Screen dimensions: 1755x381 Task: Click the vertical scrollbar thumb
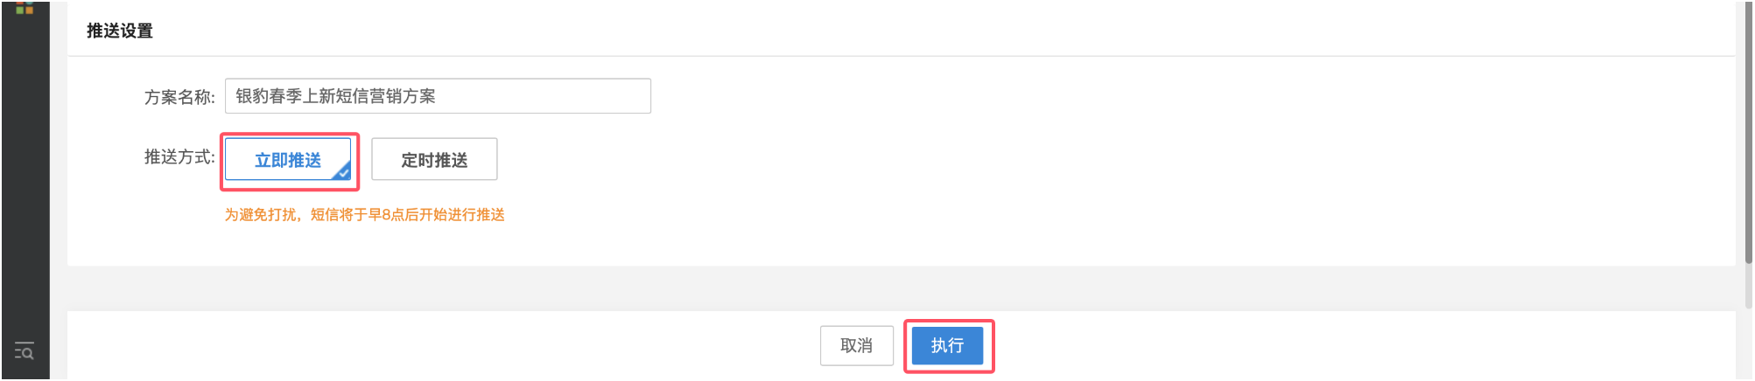coord(1748,131)
